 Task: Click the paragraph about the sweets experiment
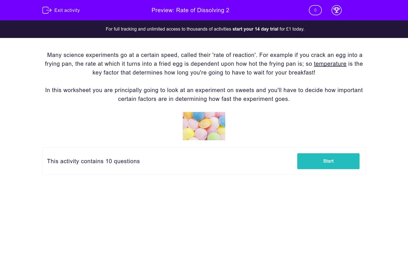(204, 90)
